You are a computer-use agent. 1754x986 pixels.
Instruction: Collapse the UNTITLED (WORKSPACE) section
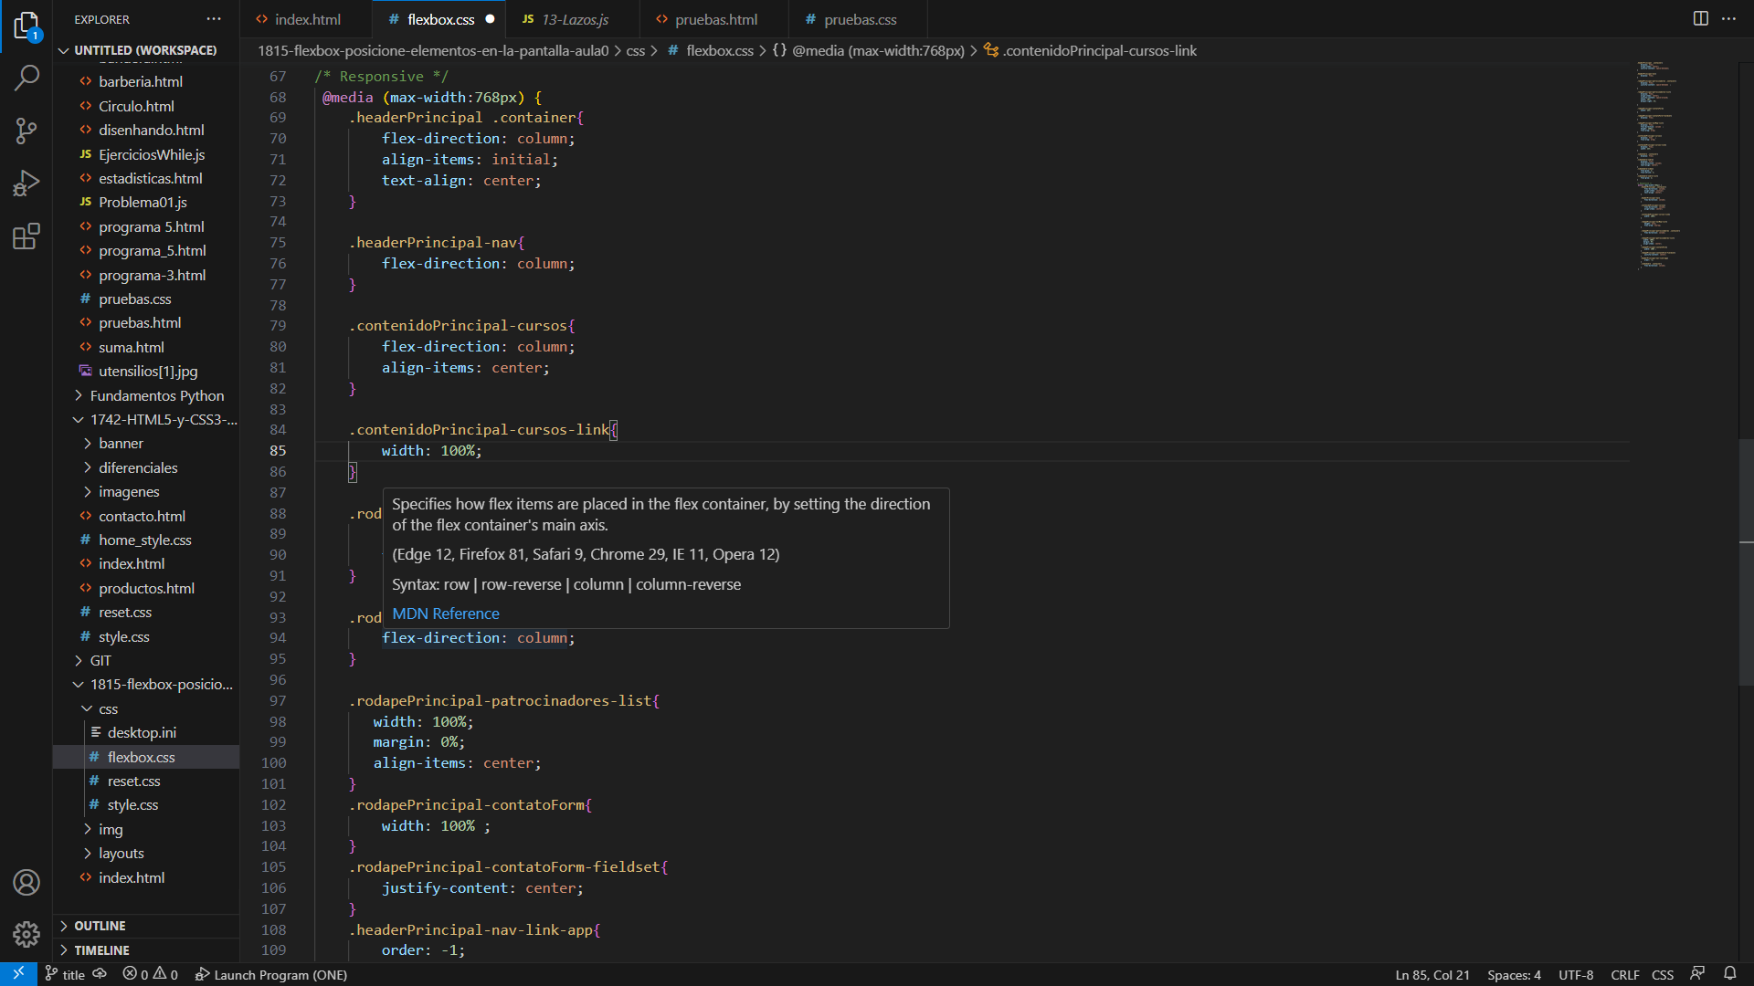point(146,50)
